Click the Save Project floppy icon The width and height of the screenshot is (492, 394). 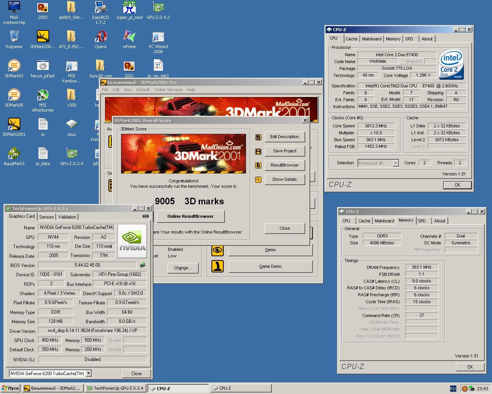258,151
